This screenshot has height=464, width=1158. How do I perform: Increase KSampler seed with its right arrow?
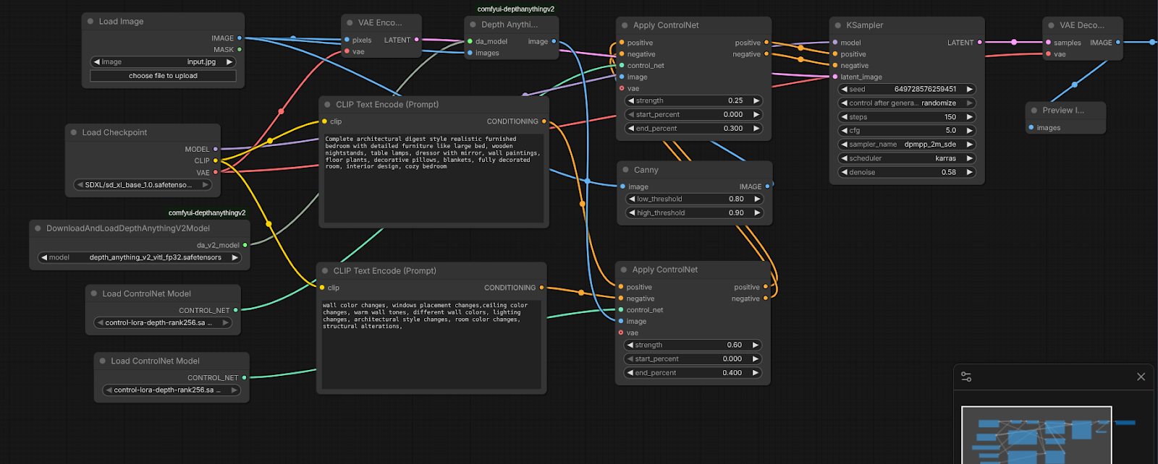(969, 90)
